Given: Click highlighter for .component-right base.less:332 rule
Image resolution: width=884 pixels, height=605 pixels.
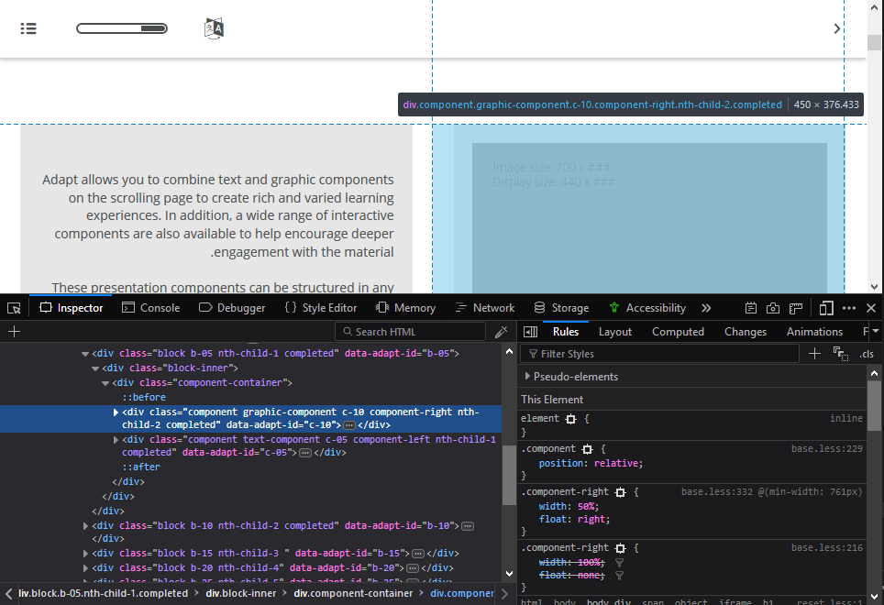Looking at the screenshot, I should coord(620,491).
